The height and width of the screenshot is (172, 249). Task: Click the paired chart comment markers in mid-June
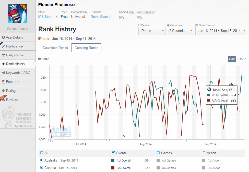(51, 140)
